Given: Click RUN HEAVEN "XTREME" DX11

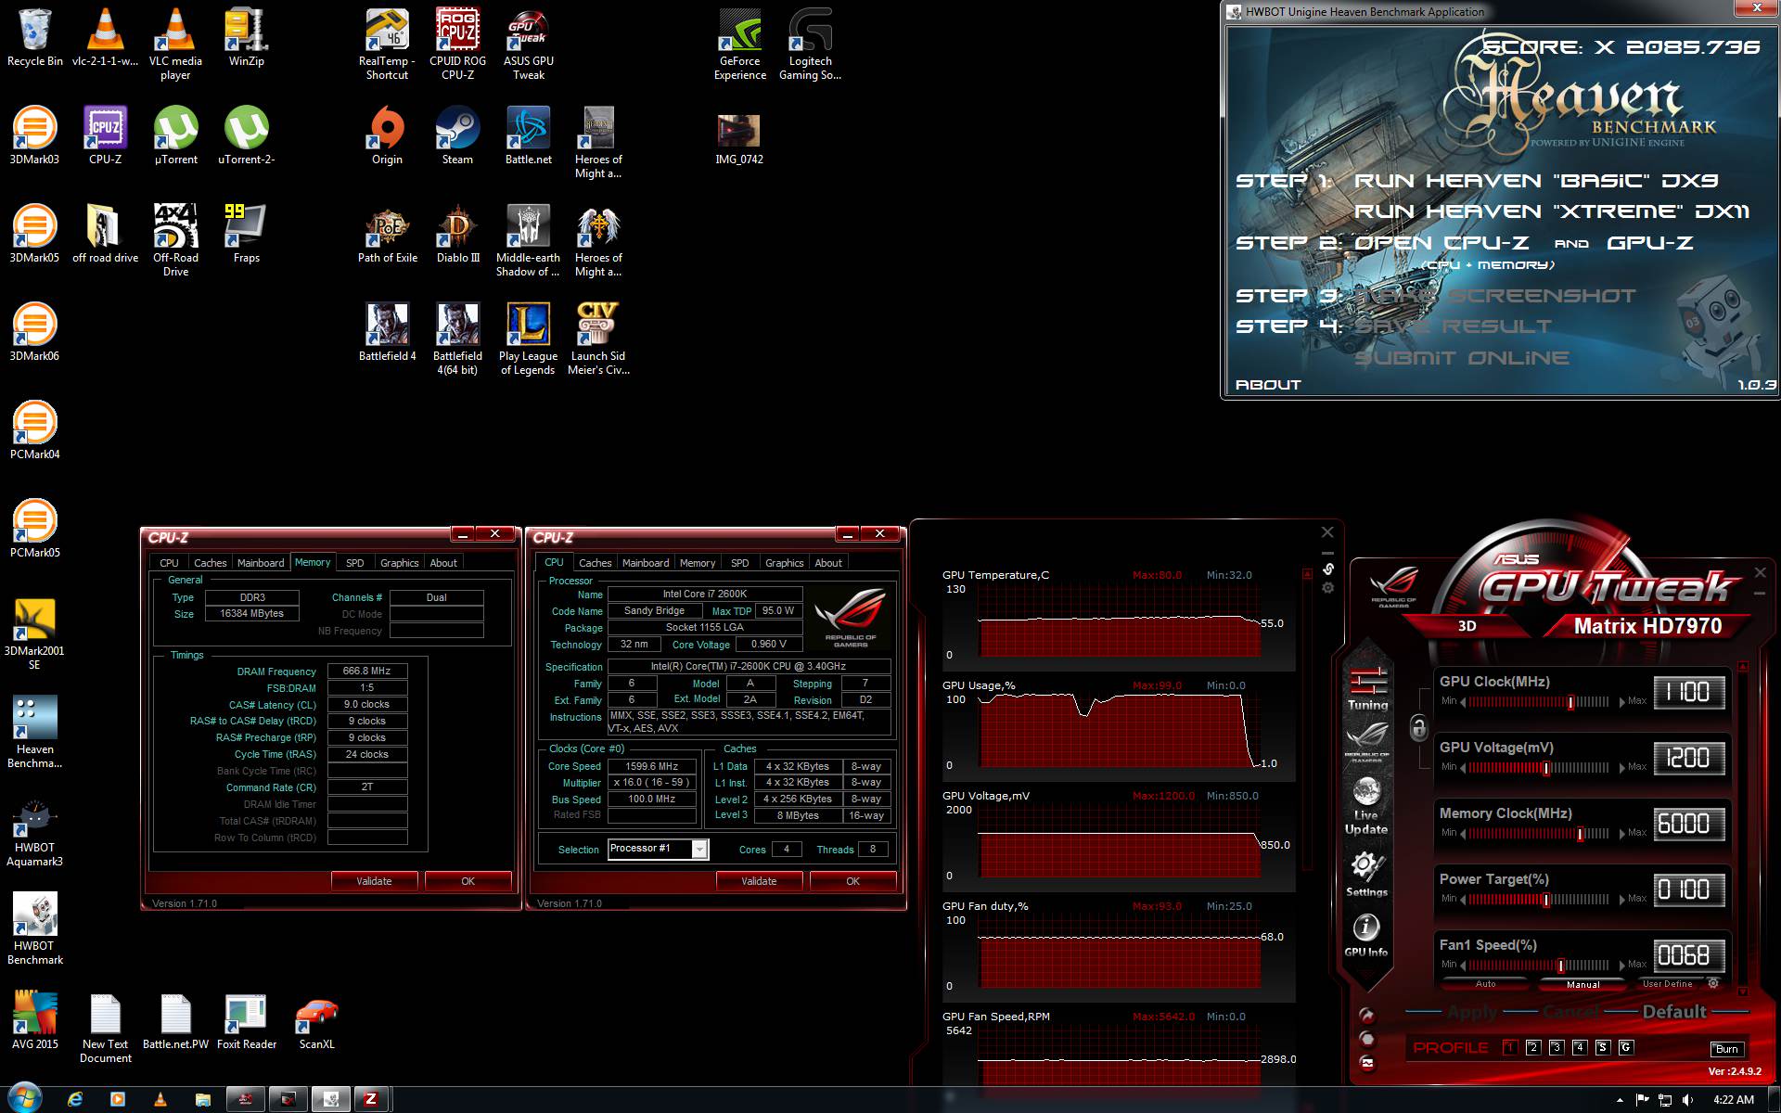Looking at the screenshot, I should tap(1551, 211).
